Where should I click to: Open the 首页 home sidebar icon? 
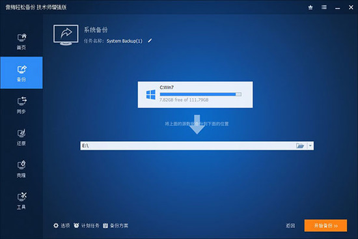[21, 42]
